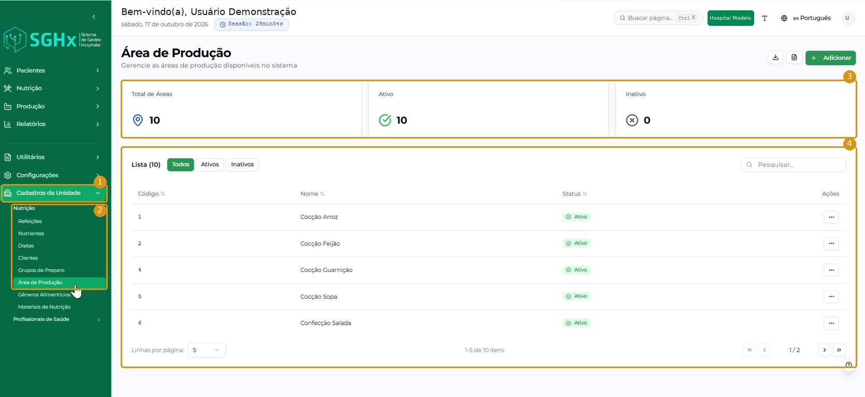Sort the table by Código
Image resolution: width=865 pixels, height=397 pixels.
(x=151, y=194)
